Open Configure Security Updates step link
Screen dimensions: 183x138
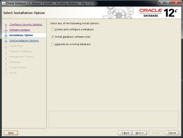click(26, 24)
